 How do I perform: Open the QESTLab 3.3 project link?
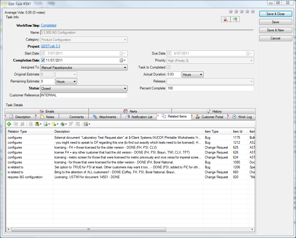point(50,46)
